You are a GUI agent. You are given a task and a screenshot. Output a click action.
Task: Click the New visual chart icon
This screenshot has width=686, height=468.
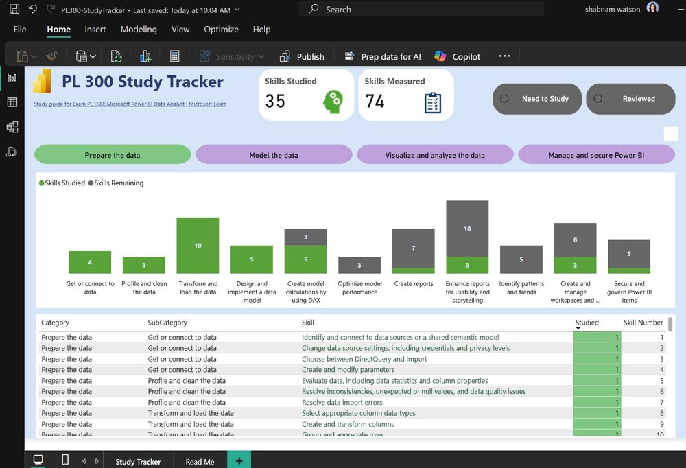point(145,56)
